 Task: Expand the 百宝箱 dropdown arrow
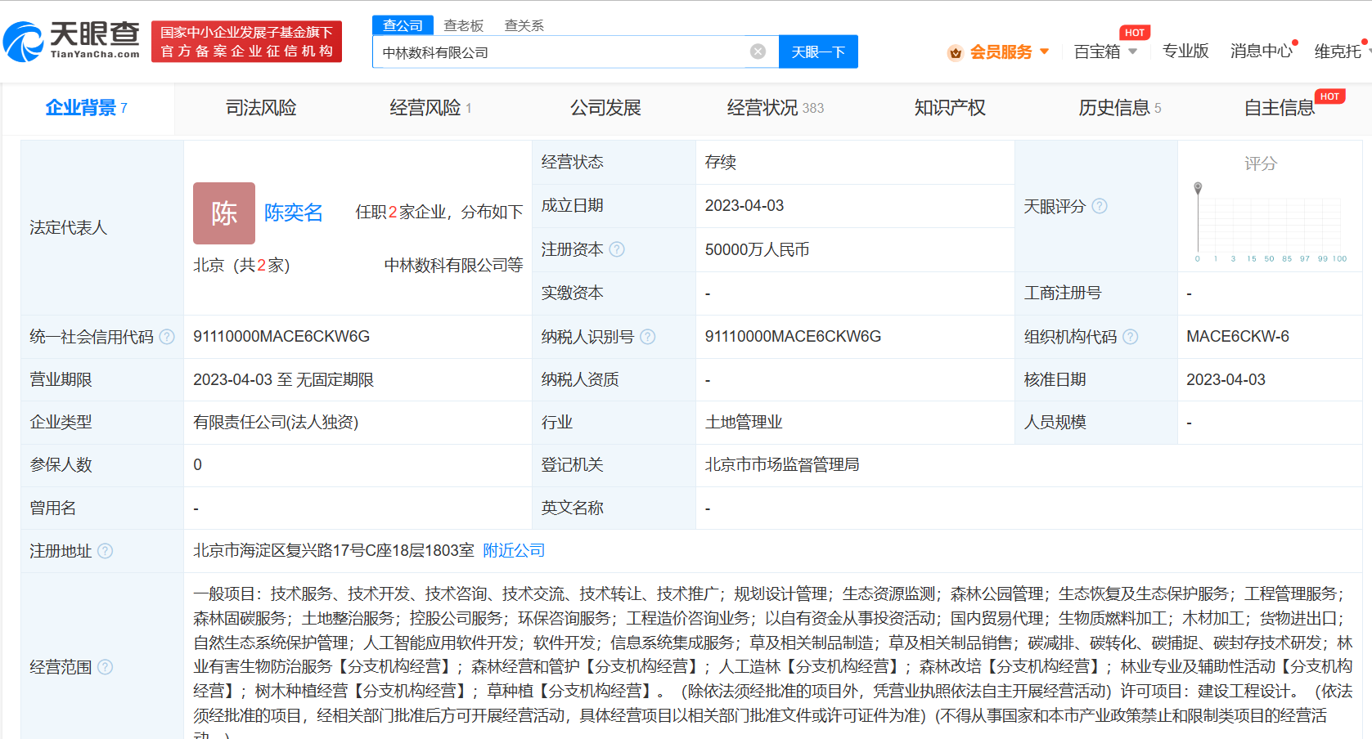[x=1133, y=52]
